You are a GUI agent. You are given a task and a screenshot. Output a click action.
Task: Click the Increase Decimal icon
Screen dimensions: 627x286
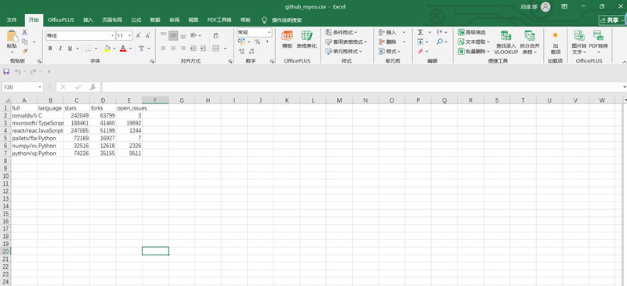pos(241,51)
